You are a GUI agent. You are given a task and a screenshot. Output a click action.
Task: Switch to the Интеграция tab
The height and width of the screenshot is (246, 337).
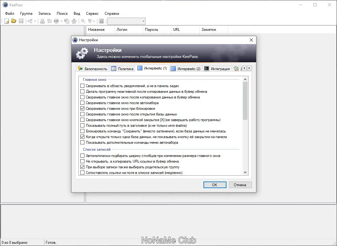(217, 69)
